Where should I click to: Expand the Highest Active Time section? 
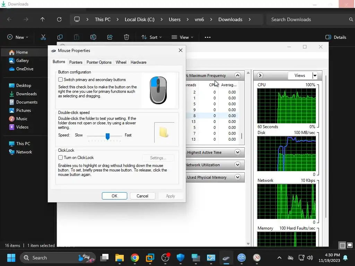(x=237, y=152)
